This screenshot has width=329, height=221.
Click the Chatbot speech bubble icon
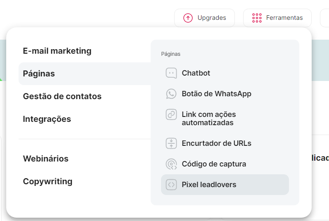point(171,73)
